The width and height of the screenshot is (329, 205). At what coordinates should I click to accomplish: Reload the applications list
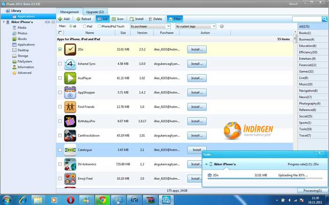(x=83, y=19)
